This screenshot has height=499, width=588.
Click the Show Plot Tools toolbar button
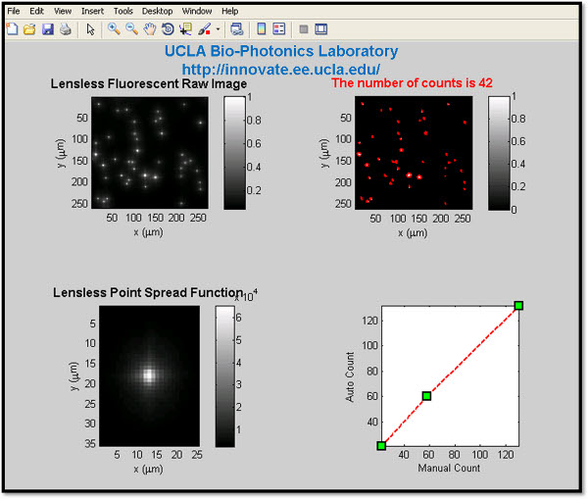pos(321,29)
